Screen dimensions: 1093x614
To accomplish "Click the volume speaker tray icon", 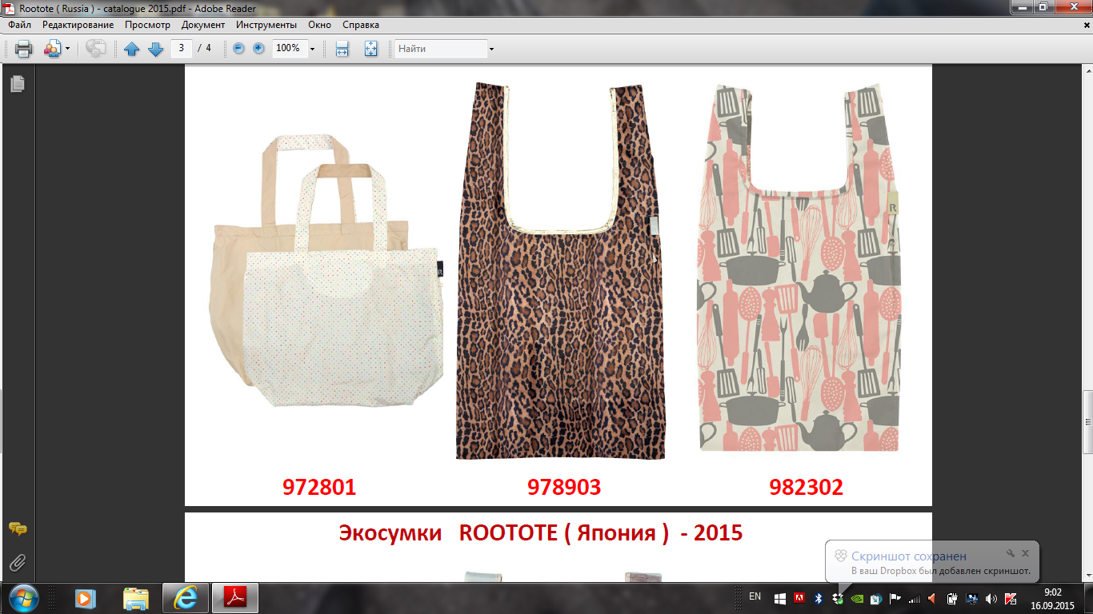I will coord(991,598).
